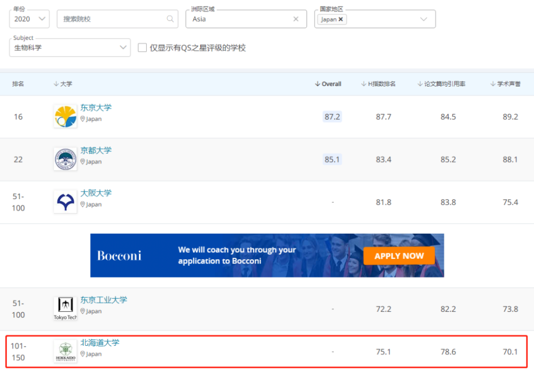The height and width of the screenshot is (372, 534).
Task: Open the 东京工业大学 link
Action: click(x=104, y=300)
